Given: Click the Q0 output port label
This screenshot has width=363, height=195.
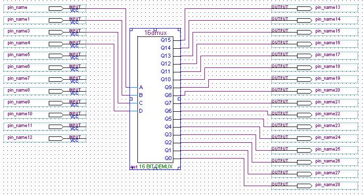Looking at the screenshot, I should [x=168, y=158].
